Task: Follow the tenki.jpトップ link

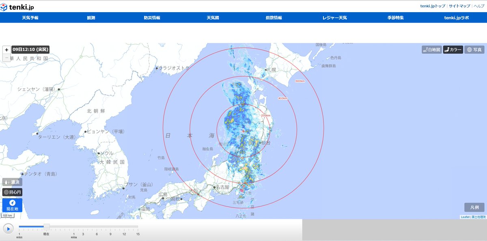Action: point(433,6)
